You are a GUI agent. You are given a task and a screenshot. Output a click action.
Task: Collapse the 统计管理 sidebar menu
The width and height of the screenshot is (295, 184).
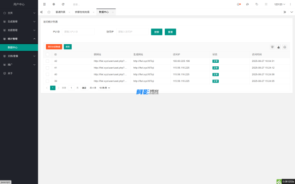coord(19,39)
